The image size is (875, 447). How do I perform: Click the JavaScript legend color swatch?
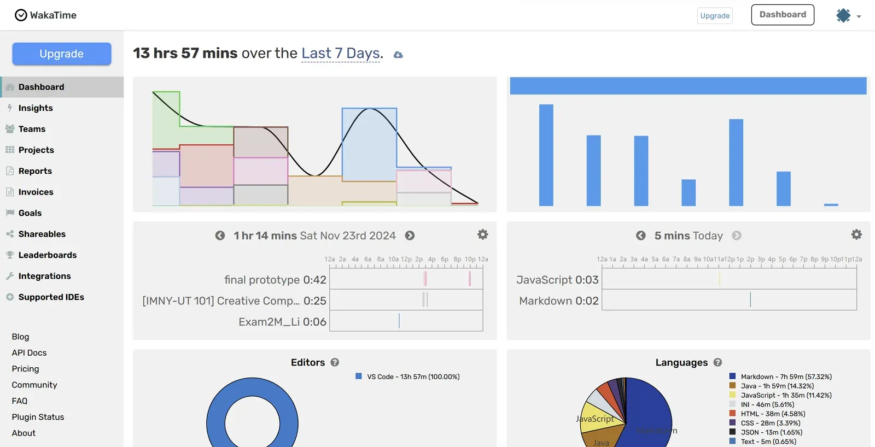tap(732, 395)
